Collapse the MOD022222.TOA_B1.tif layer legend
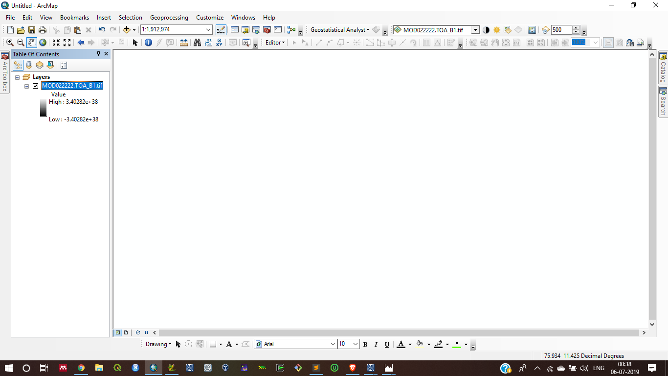 click(x=27, y=86)
